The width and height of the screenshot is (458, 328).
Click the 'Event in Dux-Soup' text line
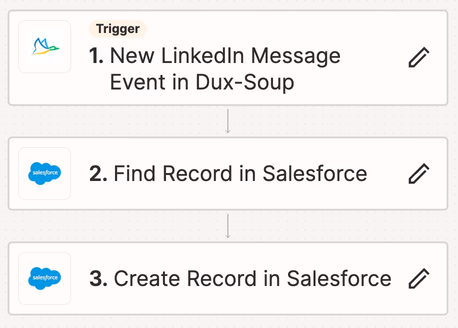(202, 82)
